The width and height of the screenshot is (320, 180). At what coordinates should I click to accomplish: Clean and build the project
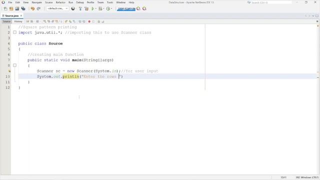pos(86,8)
